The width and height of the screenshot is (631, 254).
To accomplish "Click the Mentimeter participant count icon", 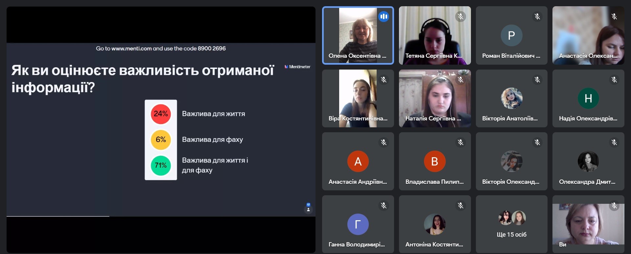I will [308, 208].
